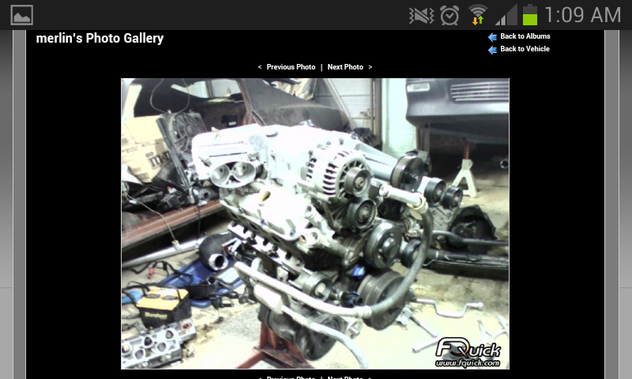
Task: Open the Back to Albums link
Action: point(525,36)
